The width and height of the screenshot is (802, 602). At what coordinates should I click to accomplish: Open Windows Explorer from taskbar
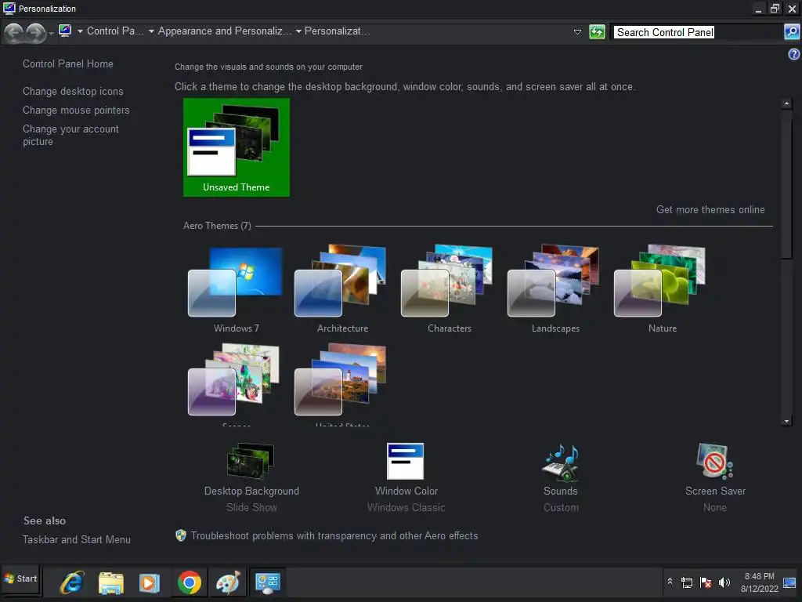111,583
